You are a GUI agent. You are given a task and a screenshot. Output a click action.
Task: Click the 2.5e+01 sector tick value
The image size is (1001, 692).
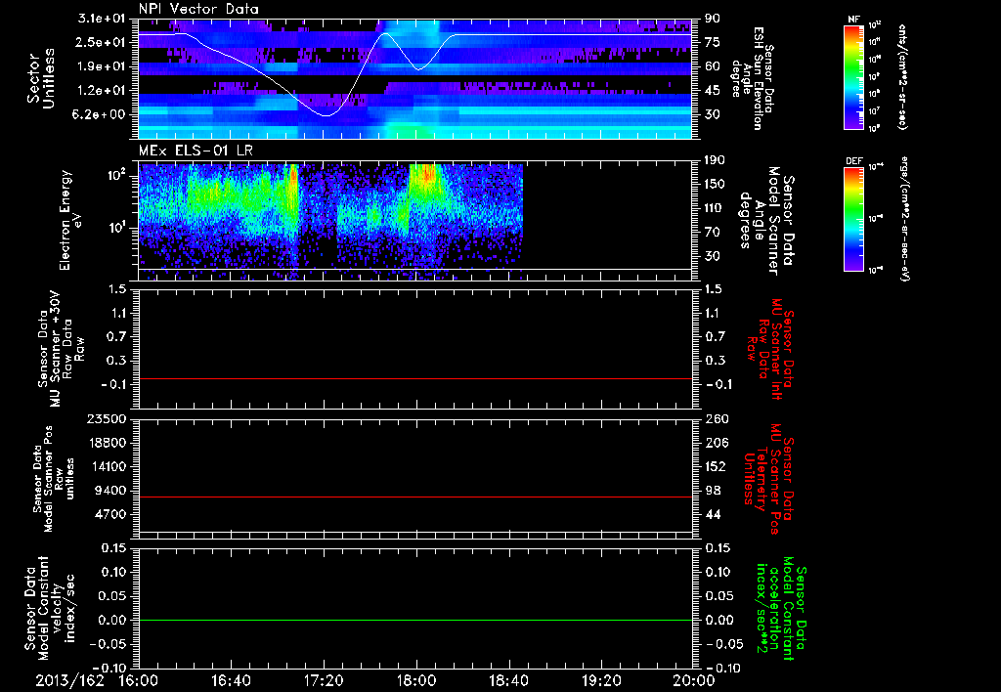[x=102, y=42]
